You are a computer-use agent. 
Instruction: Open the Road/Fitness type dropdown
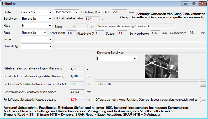(x=66, y=12)
